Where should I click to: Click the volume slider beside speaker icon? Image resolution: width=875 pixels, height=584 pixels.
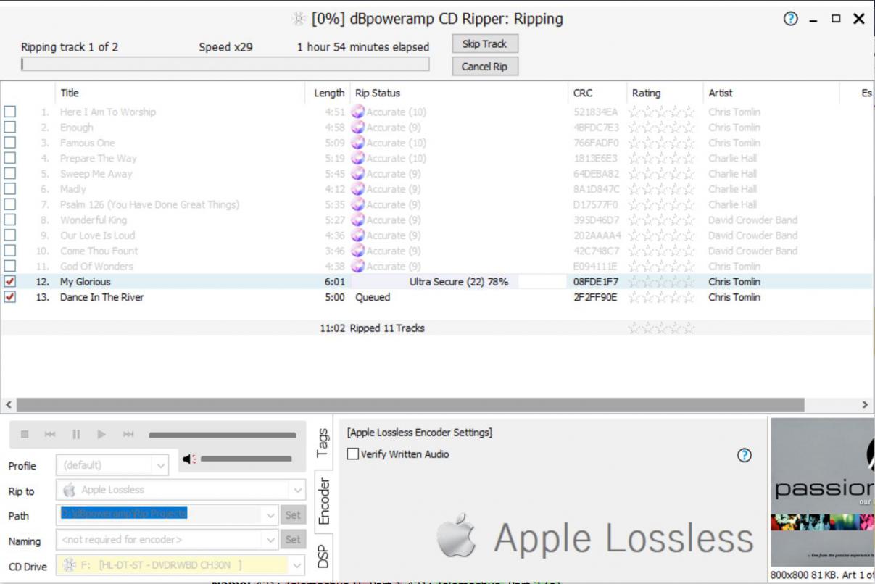pyautogui.click(x=246, y=459)
